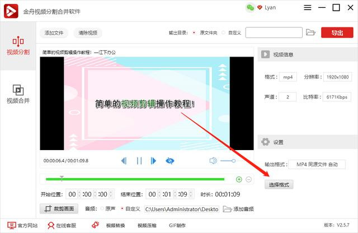Screen dimensions: 358x233
Task: Click the 添加音频 folder icon
Action: point(227,209)
